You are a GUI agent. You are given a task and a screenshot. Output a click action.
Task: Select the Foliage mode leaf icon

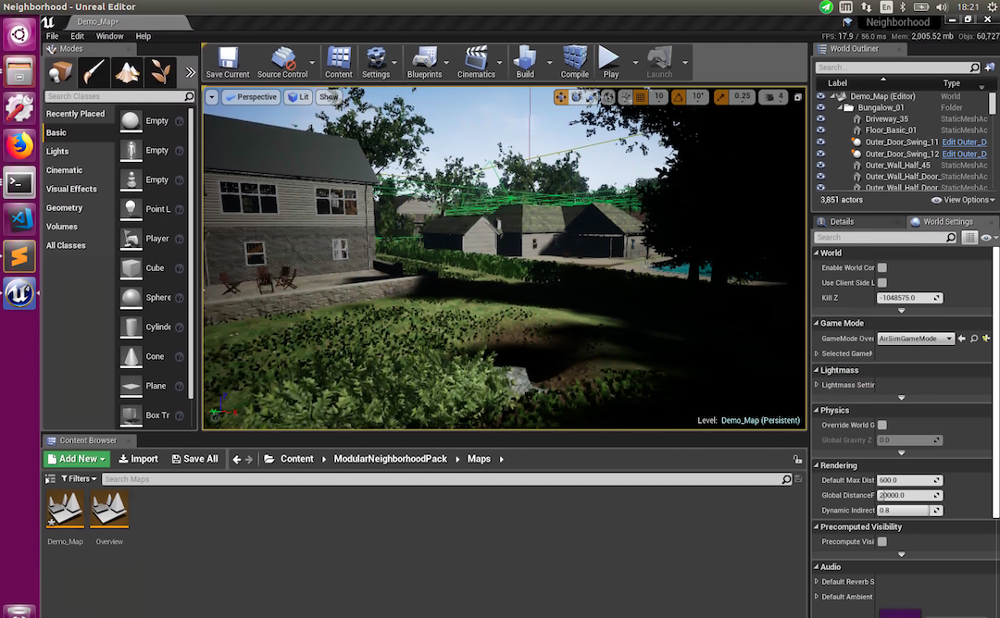(x=161, y=71)
